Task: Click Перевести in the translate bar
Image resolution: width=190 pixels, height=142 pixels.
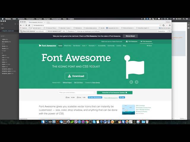Action: pyautogui.click(x=71, y=31)
